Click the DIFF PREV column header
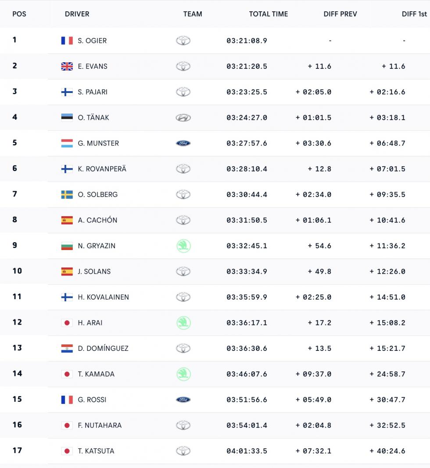This screenshot has width=430, height=468. [x=340, y=14]
